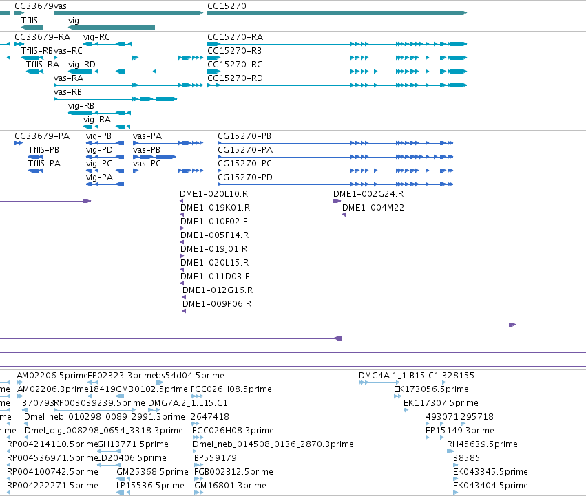Select the vas-RA transcript label
586x496 pixels.
68,78
